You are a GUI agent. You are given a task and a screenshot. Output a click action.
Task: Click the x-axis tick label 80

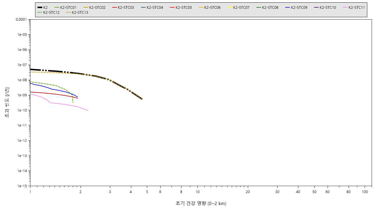coord(349,192)
